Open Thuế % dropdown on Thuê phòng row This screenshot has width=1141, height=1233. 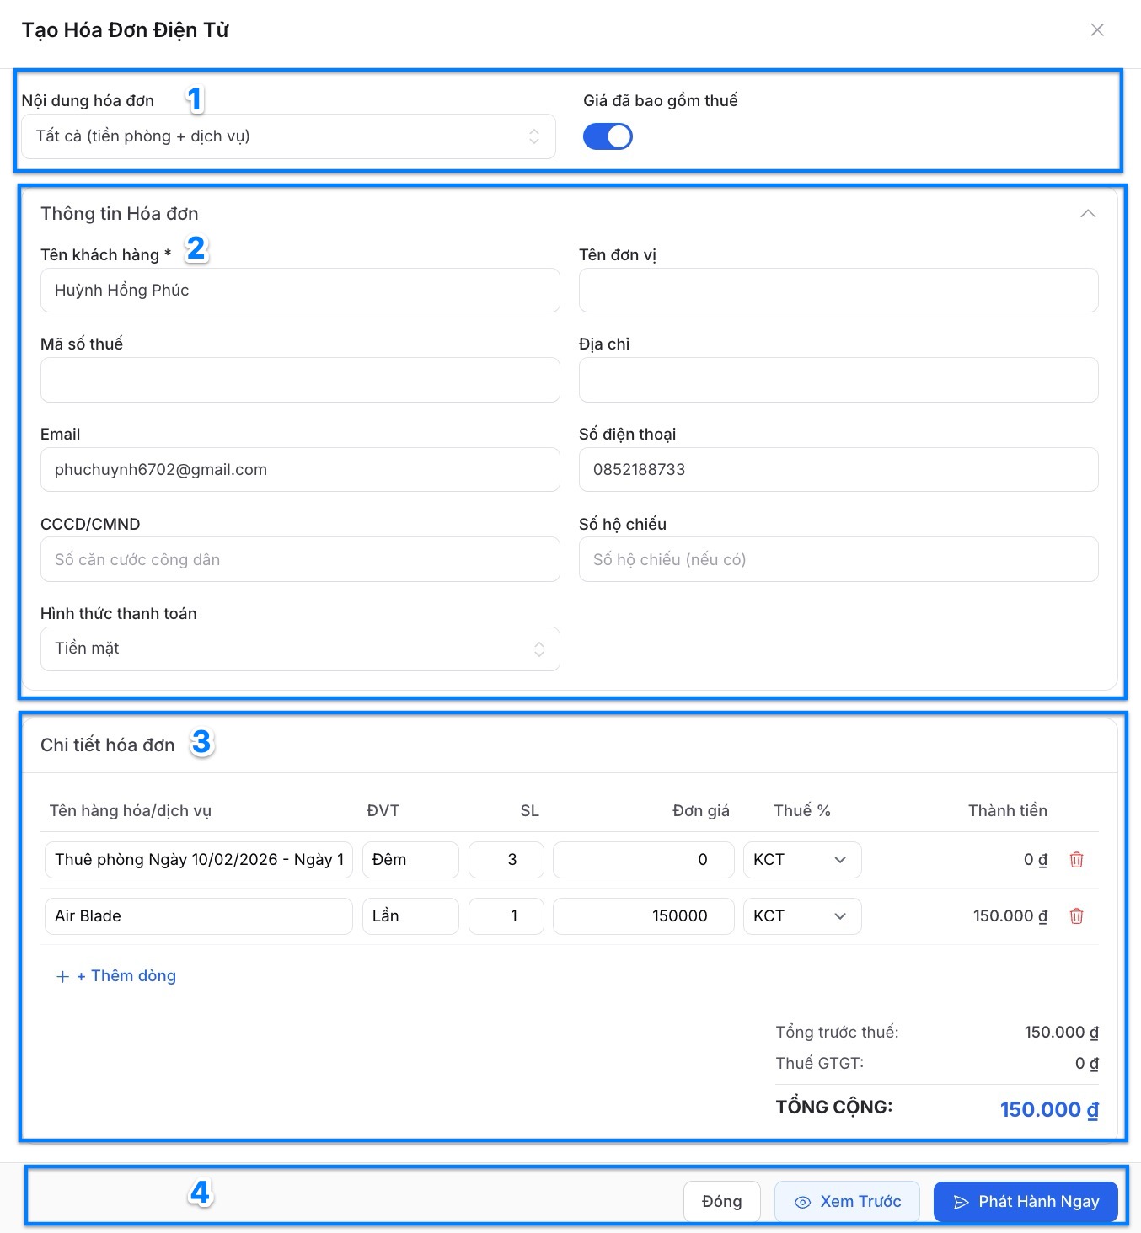coord(801,860)
